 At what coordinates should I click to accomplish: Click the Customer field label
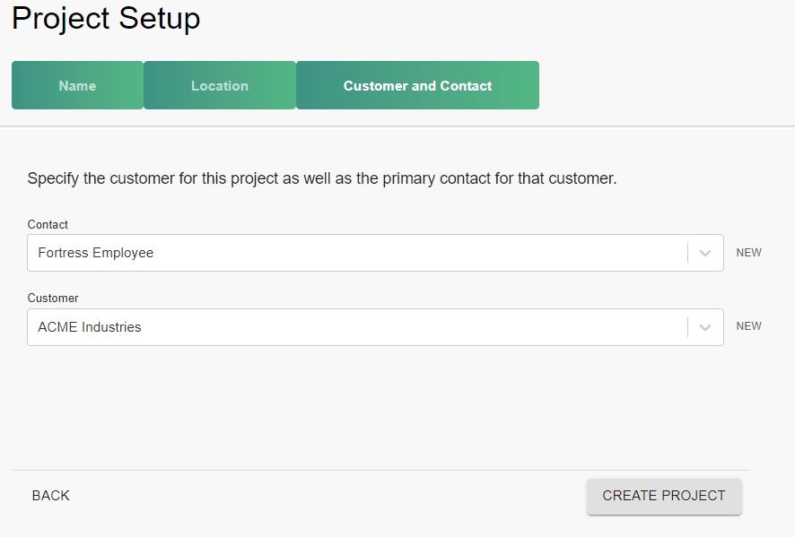tap(53, 299)
